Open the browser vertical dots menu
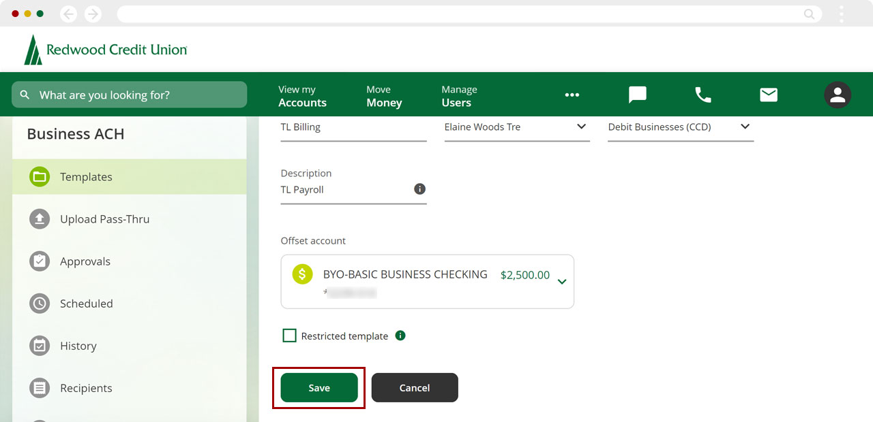 tap(842, 14)
